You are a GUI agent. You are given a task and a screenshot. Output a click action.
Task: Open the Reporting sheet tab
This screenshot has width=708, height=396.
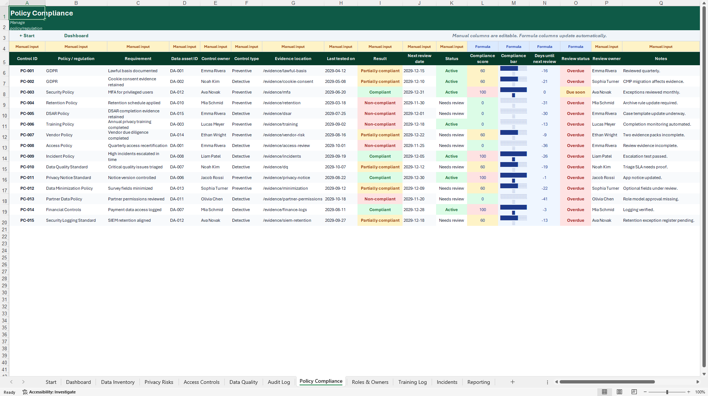[479, 382]
